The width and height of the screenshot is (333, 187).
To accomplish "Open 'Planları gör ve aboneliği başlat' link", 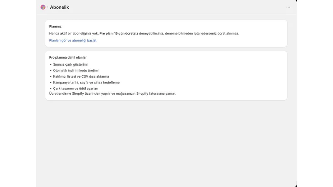I will tap(72, 40).
